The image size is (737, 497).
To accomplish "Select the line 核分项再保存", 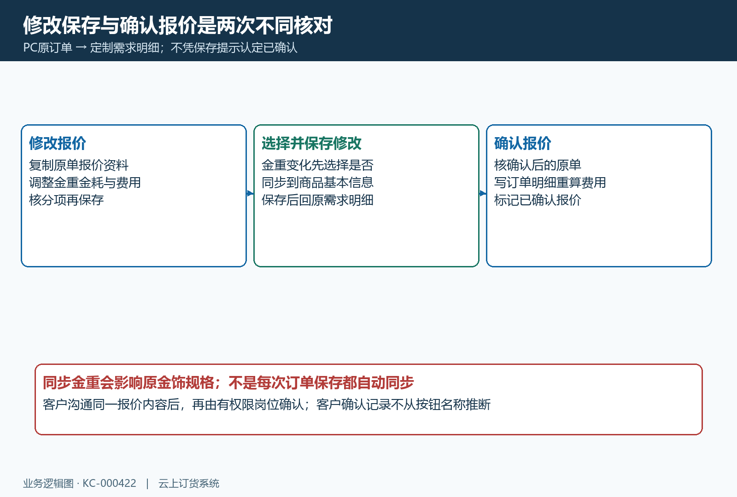I will [x=66, y=200].
